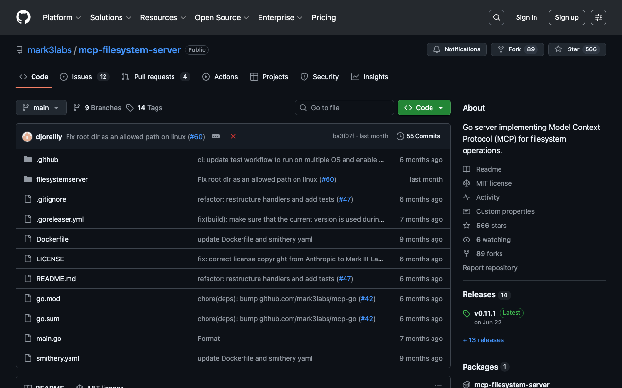Click the GitHub logo icon
The height and width of the screenshot is (388, 622).
coord(23,17)
